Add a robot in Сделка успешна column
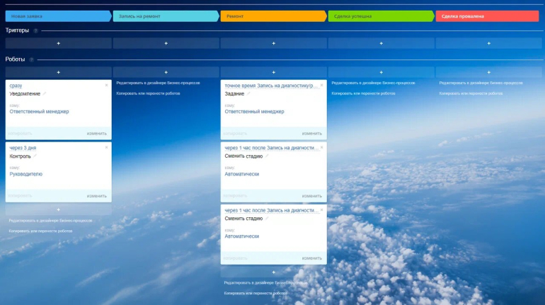Viewport: 545px width, 305px height. point(381,72)
